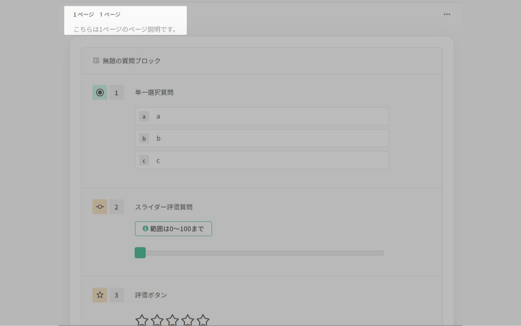Click question number 1 badge
The width and height of the screenshot is (521, 326).
[x=117, y=93]
